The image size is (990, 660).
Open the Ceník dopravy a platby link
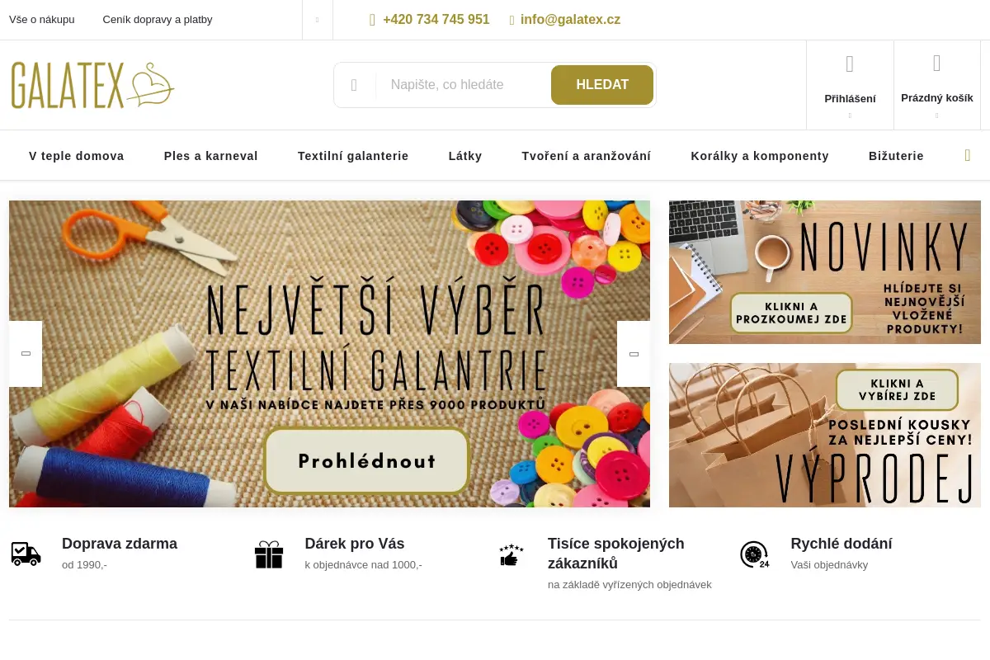(158, 20)
